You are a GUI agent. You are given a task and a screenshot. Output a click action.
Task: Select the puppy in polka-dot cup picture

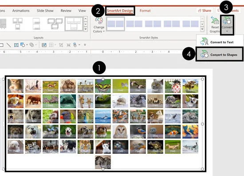tap(173, 86)
